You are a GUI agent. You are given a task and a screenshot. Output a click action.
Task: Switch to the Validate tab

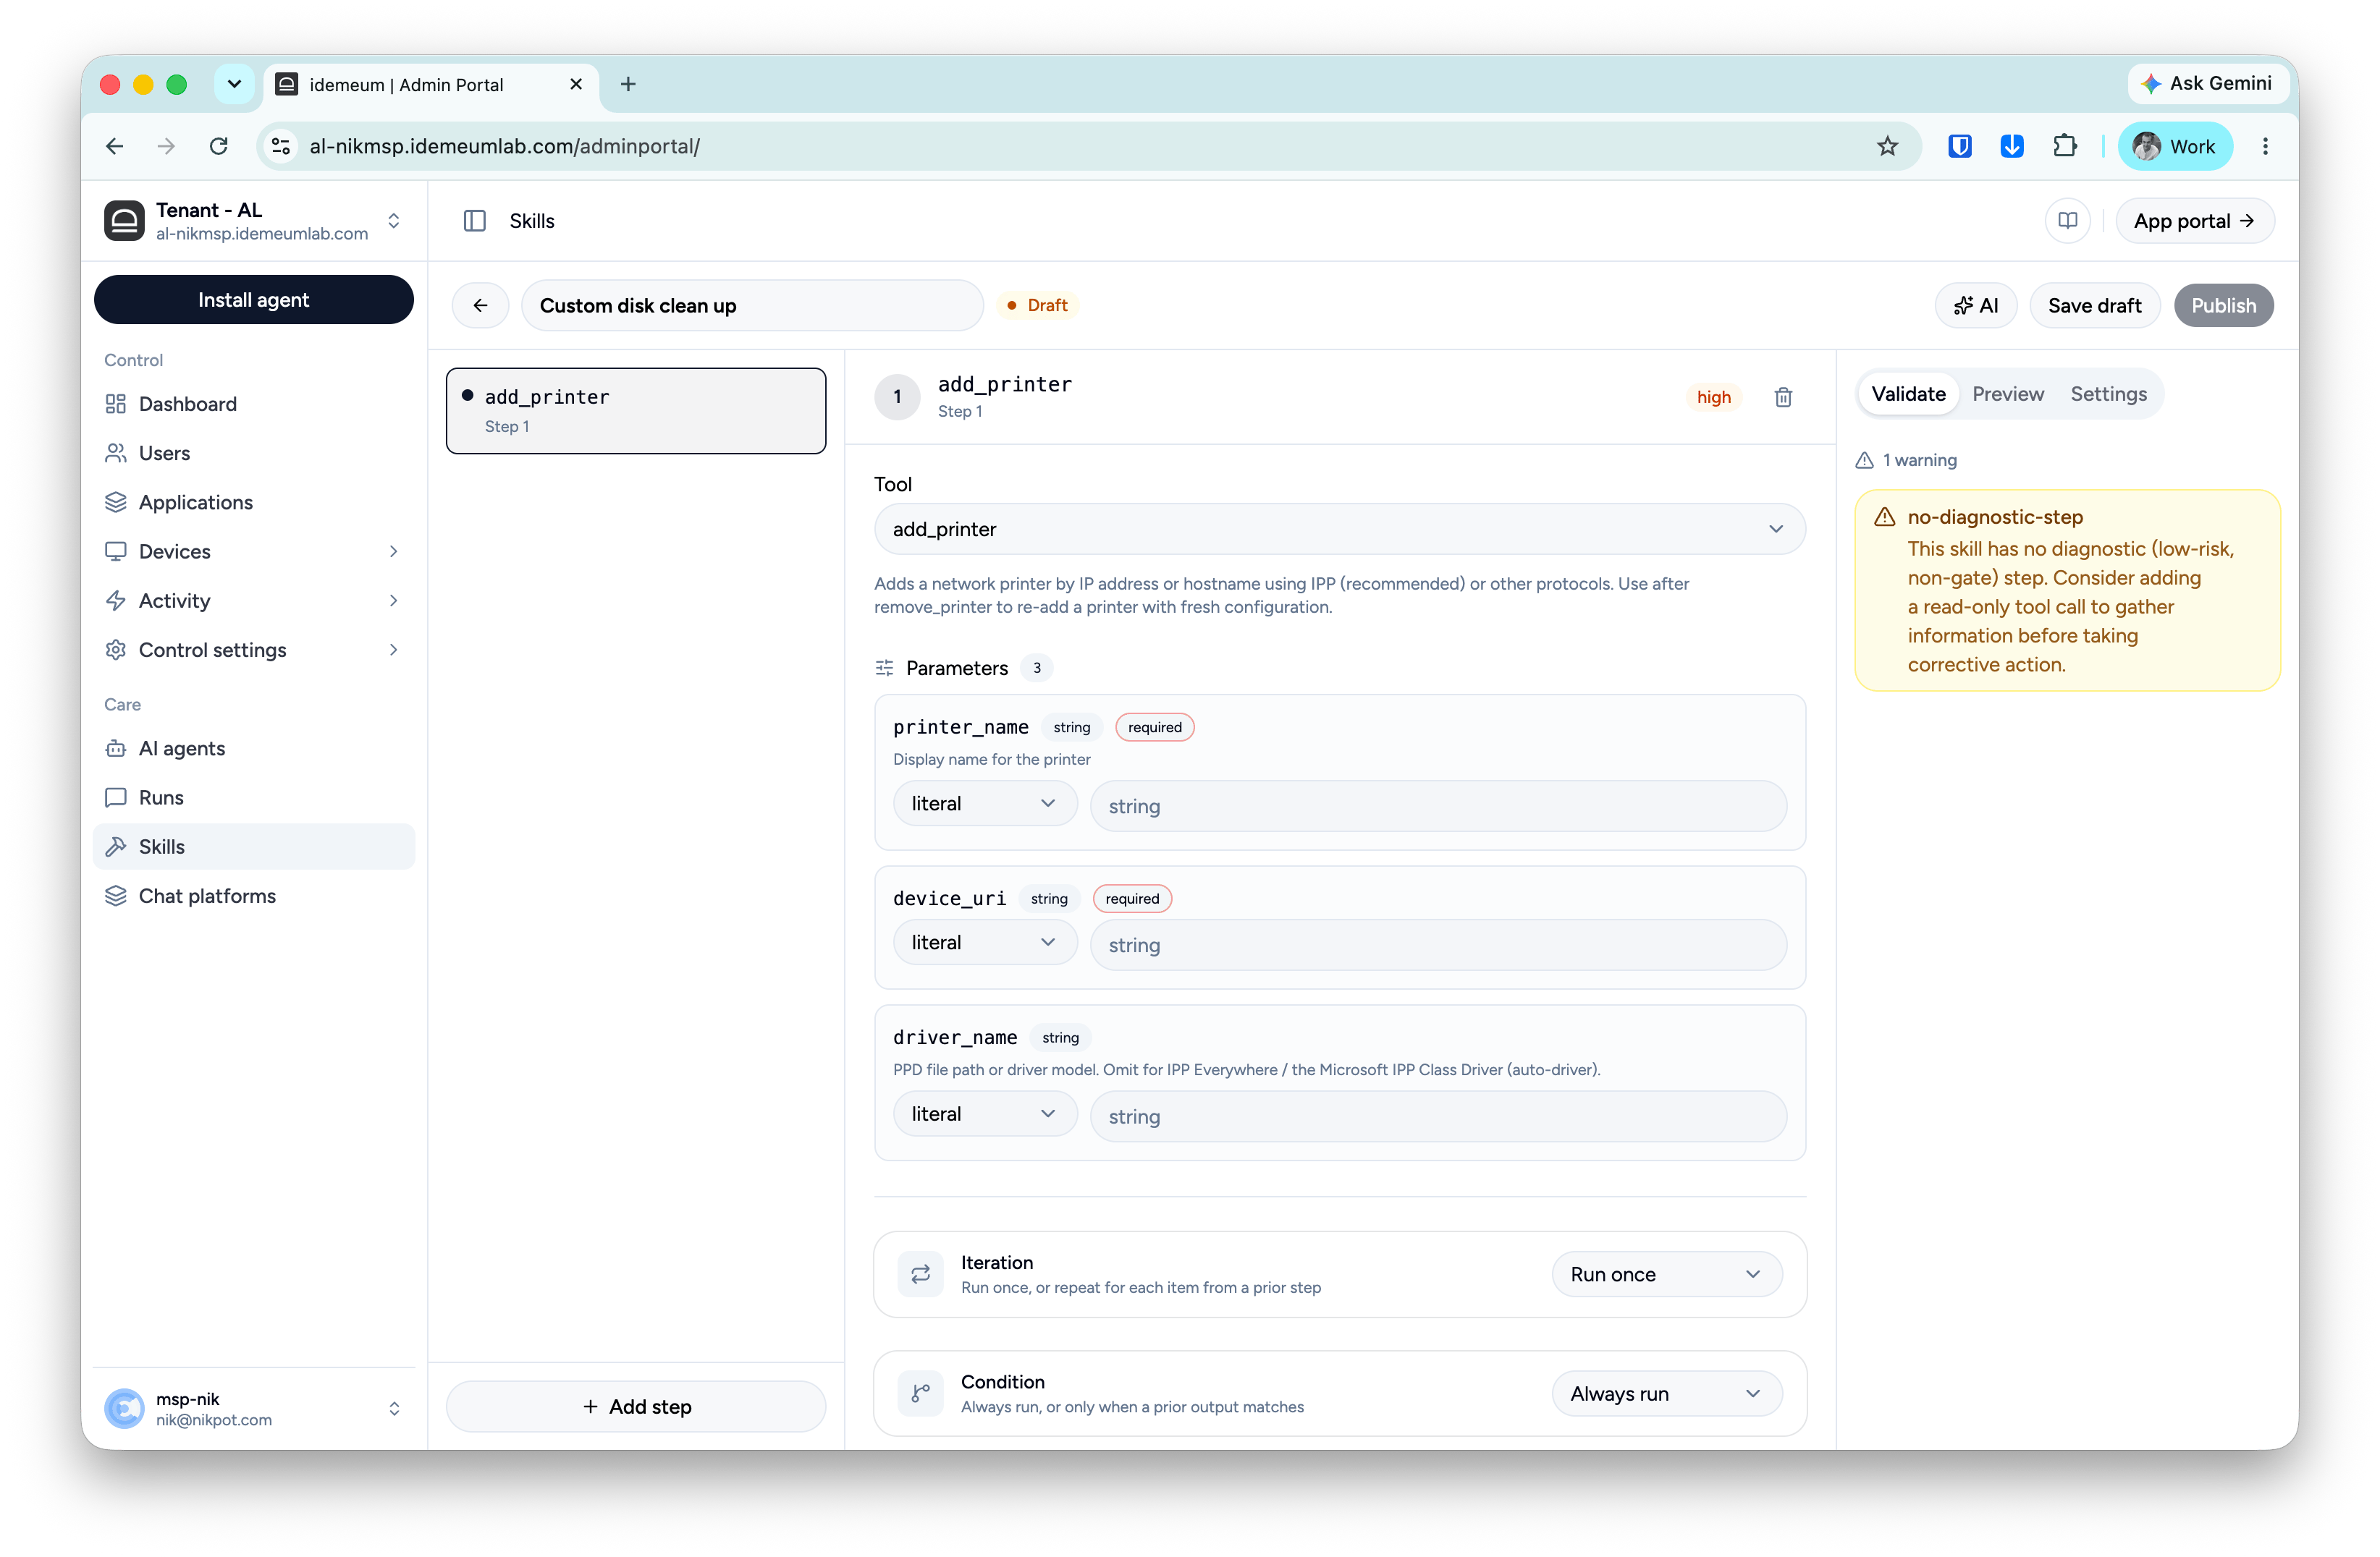click(x=1908, y=394)
